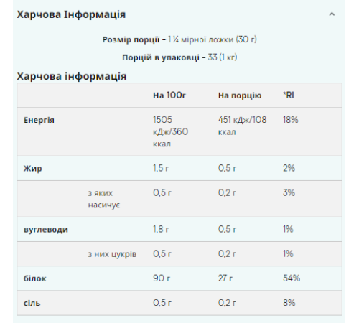Click the Порцій в упаковці line
The image size is (359, 323).
pos(179,57)
